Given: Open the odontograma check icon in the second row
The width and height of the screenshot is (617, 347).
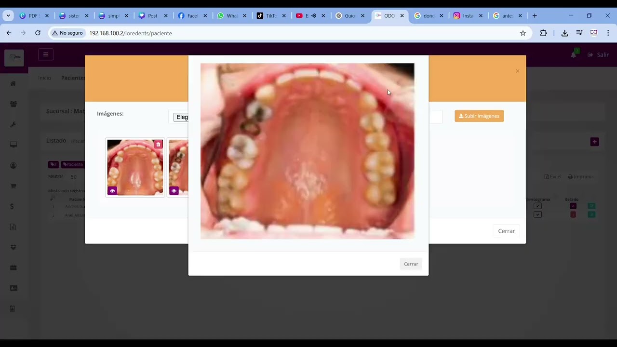Looking at the screenshot, I should 537,214.
